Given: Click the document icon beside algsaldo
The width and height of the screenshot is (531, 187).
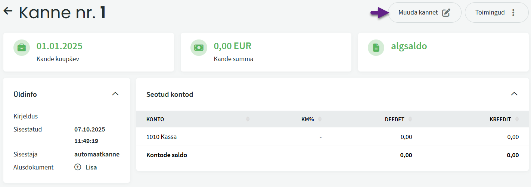Looking at the screenshot, I should point(376,48).
